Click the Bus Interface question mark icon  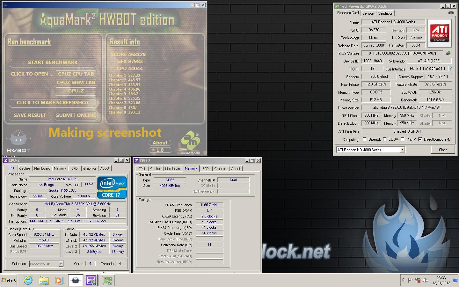[x=451, y=69]
